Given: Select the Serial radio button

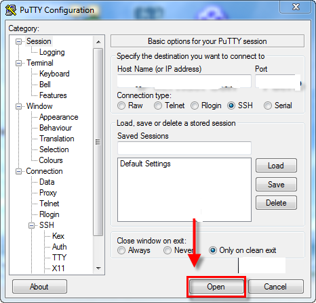Looking at the screenshot, I should click(x=268, y=106).
